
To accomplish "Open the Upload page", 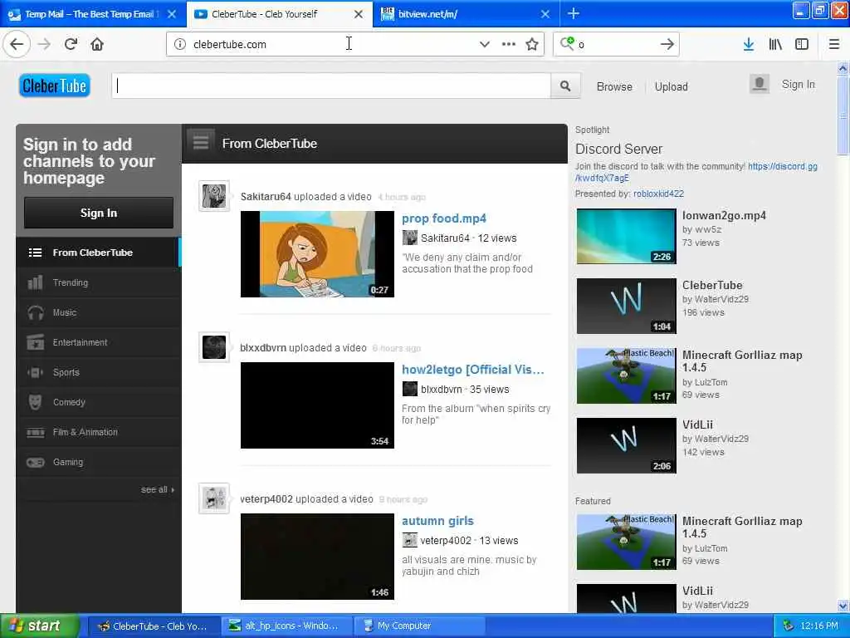I will (x=671, y=86).
